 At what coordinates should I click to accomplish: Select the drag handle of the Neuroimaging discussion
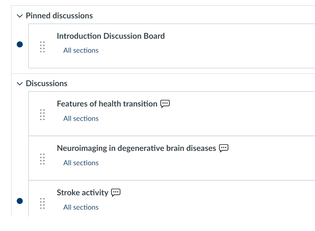click(x=42, y=159)
